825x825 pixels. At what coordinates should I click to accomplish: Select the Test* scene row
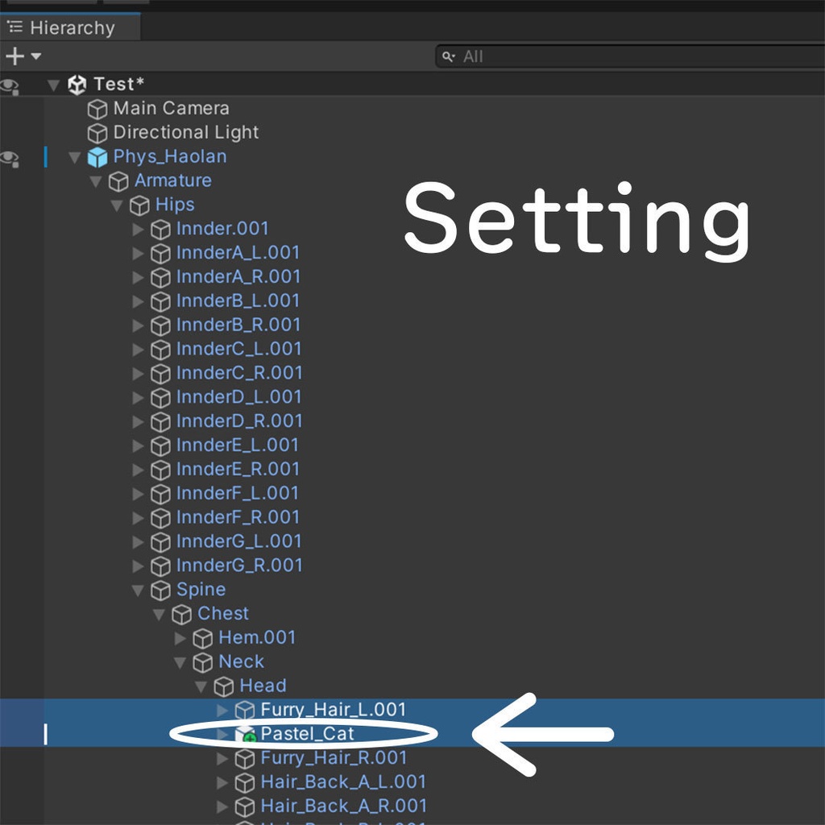(x=412, y=84)
